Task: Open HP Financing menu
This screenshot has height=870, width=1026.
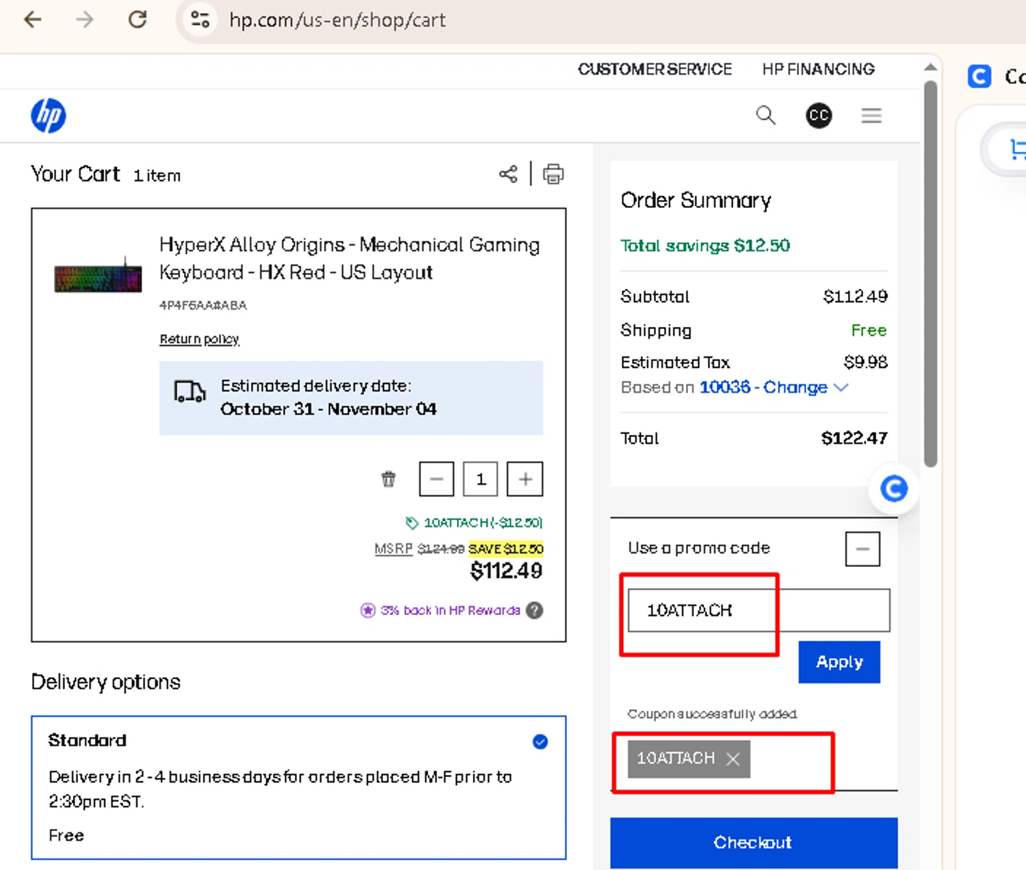Action: [818, 69]
